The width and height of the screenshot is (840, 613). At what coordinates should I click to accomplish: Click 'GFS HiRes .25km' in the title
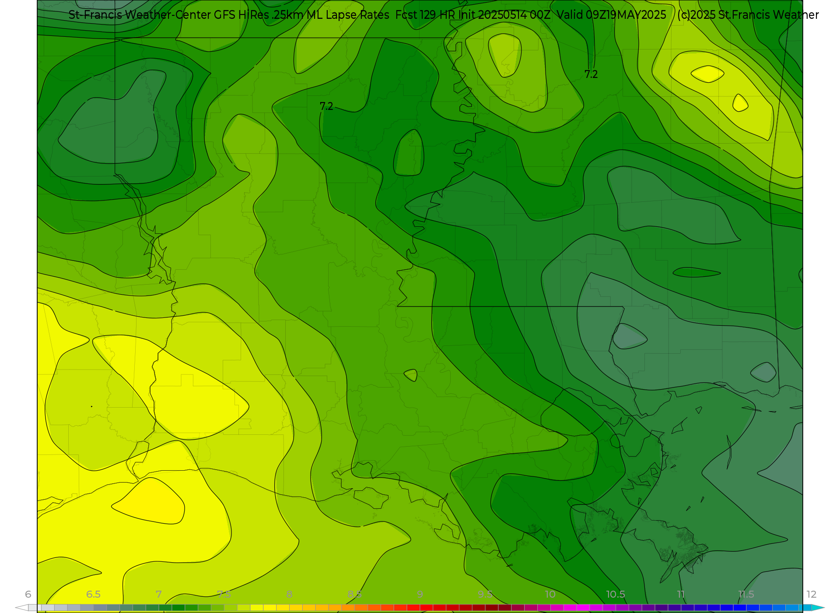[259, 15]
